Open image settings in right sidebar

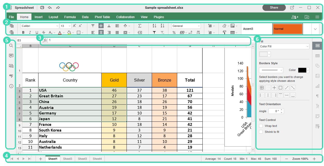tap(317, 76)
